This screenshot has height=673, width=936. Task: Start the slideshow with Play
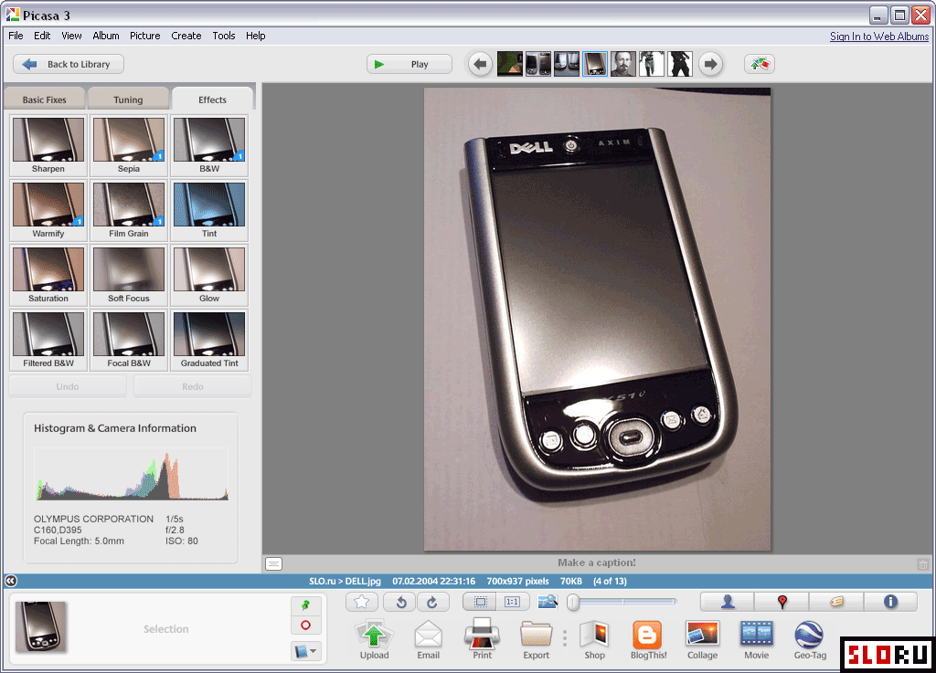[x=409, y=64]
